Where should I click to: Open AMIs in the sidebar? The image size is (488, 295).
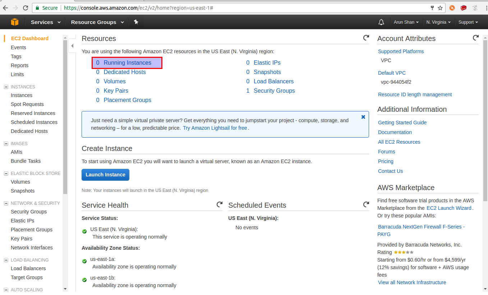click(x=17, y=152)
